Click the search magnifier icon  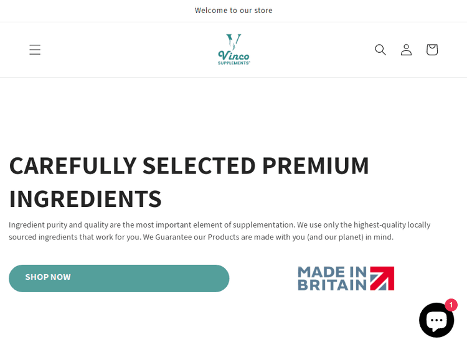pyautogui.click(x=380, y=50)
